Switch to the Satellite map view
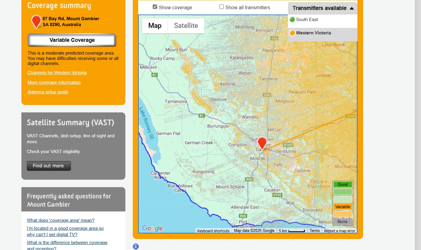 click(x=186, y=26)
